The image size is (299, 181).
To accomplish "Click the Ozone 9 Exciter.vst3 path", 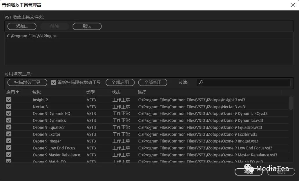I will point(198,134).
